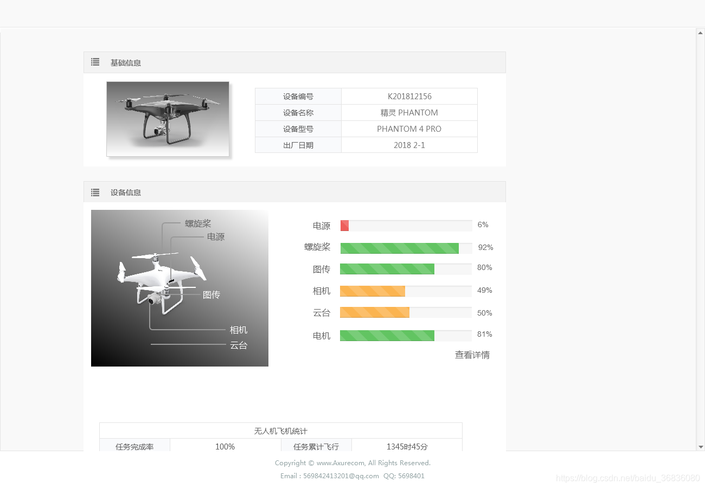Viewport: 705px width, 488px height.
Task: Click the 螺旋桨 progress bar at 92%
Action: pyautogui.click(x=406, y=248)
